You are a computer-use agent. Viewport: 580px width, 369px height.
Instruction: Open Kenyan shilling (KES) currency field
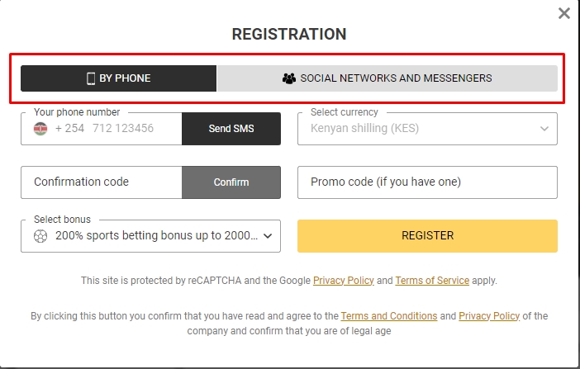(427, 129)
